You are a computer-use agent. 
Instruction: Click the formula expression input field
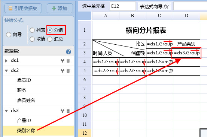point(190,6)
